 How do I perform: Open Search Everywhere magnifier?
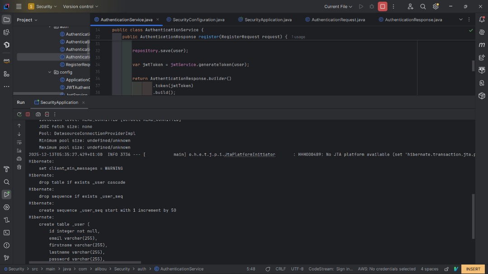tap(423, 6)
